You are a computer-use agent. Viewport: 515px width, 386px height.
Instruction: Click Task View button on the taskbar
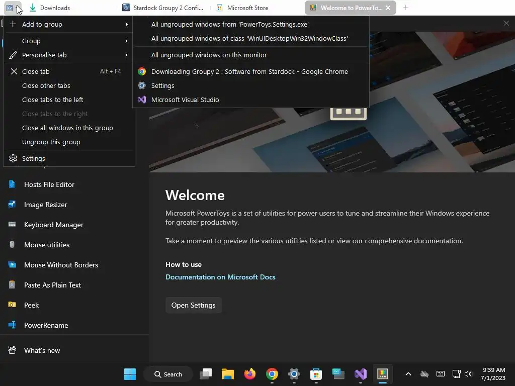point(206,374)
